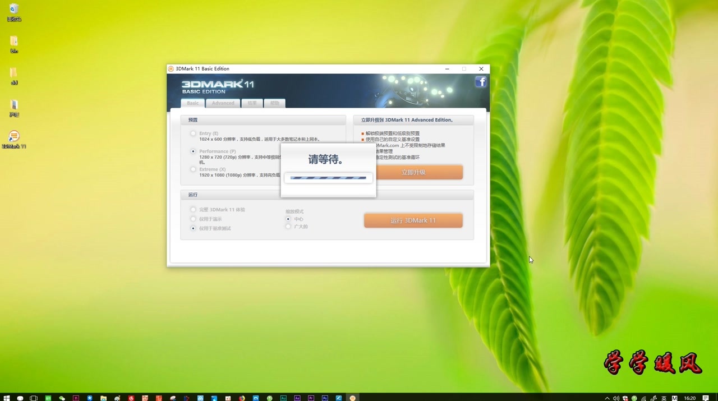The height and width of the screenshot is (401, 718).
Task: Open the network tray icon
Action: 644,398
